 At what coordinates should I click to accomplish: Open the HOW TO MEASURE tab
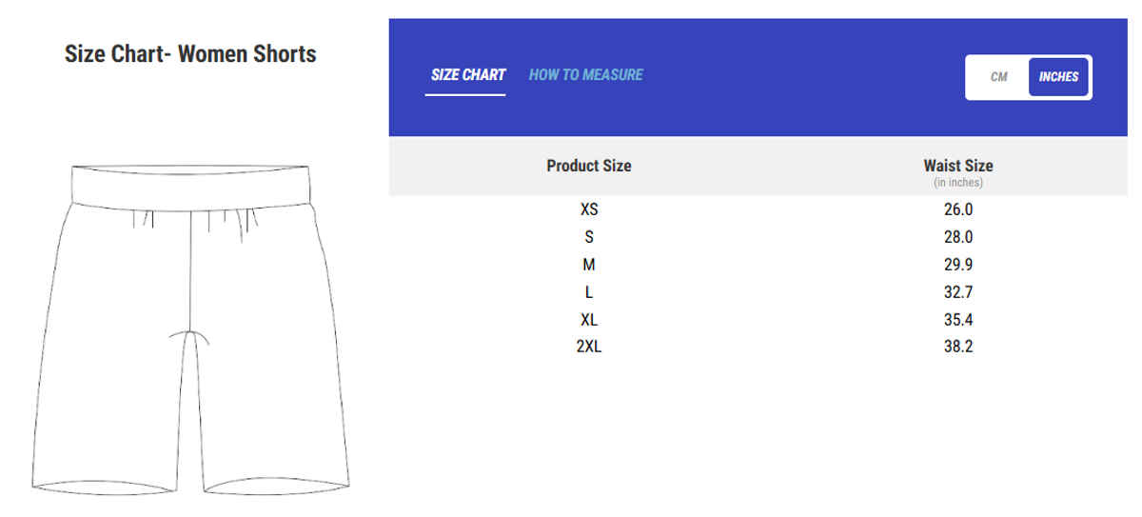[585, 74]
